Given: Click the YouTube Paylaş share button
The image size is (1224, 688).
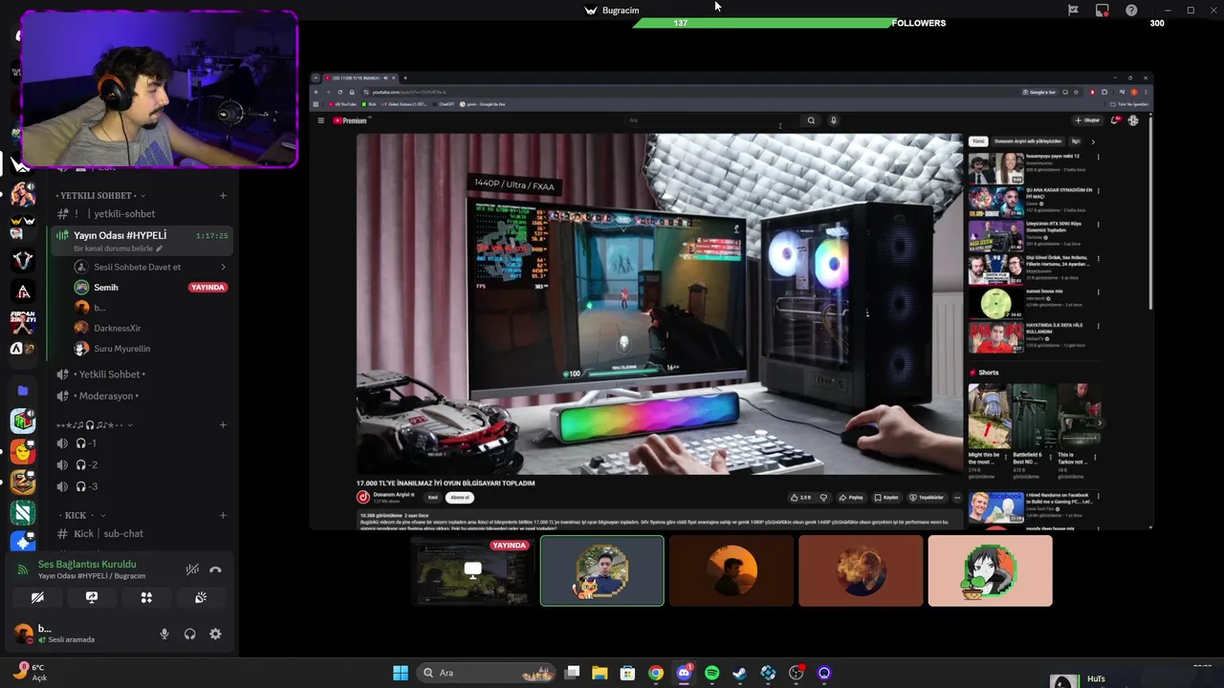Looking at the screenshot, I should coord(851,497).
